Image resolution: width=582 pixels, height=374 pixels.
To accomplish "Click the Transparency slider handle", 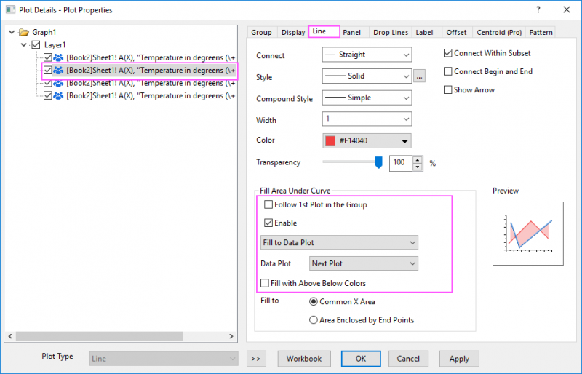I will tap(378, 162).
